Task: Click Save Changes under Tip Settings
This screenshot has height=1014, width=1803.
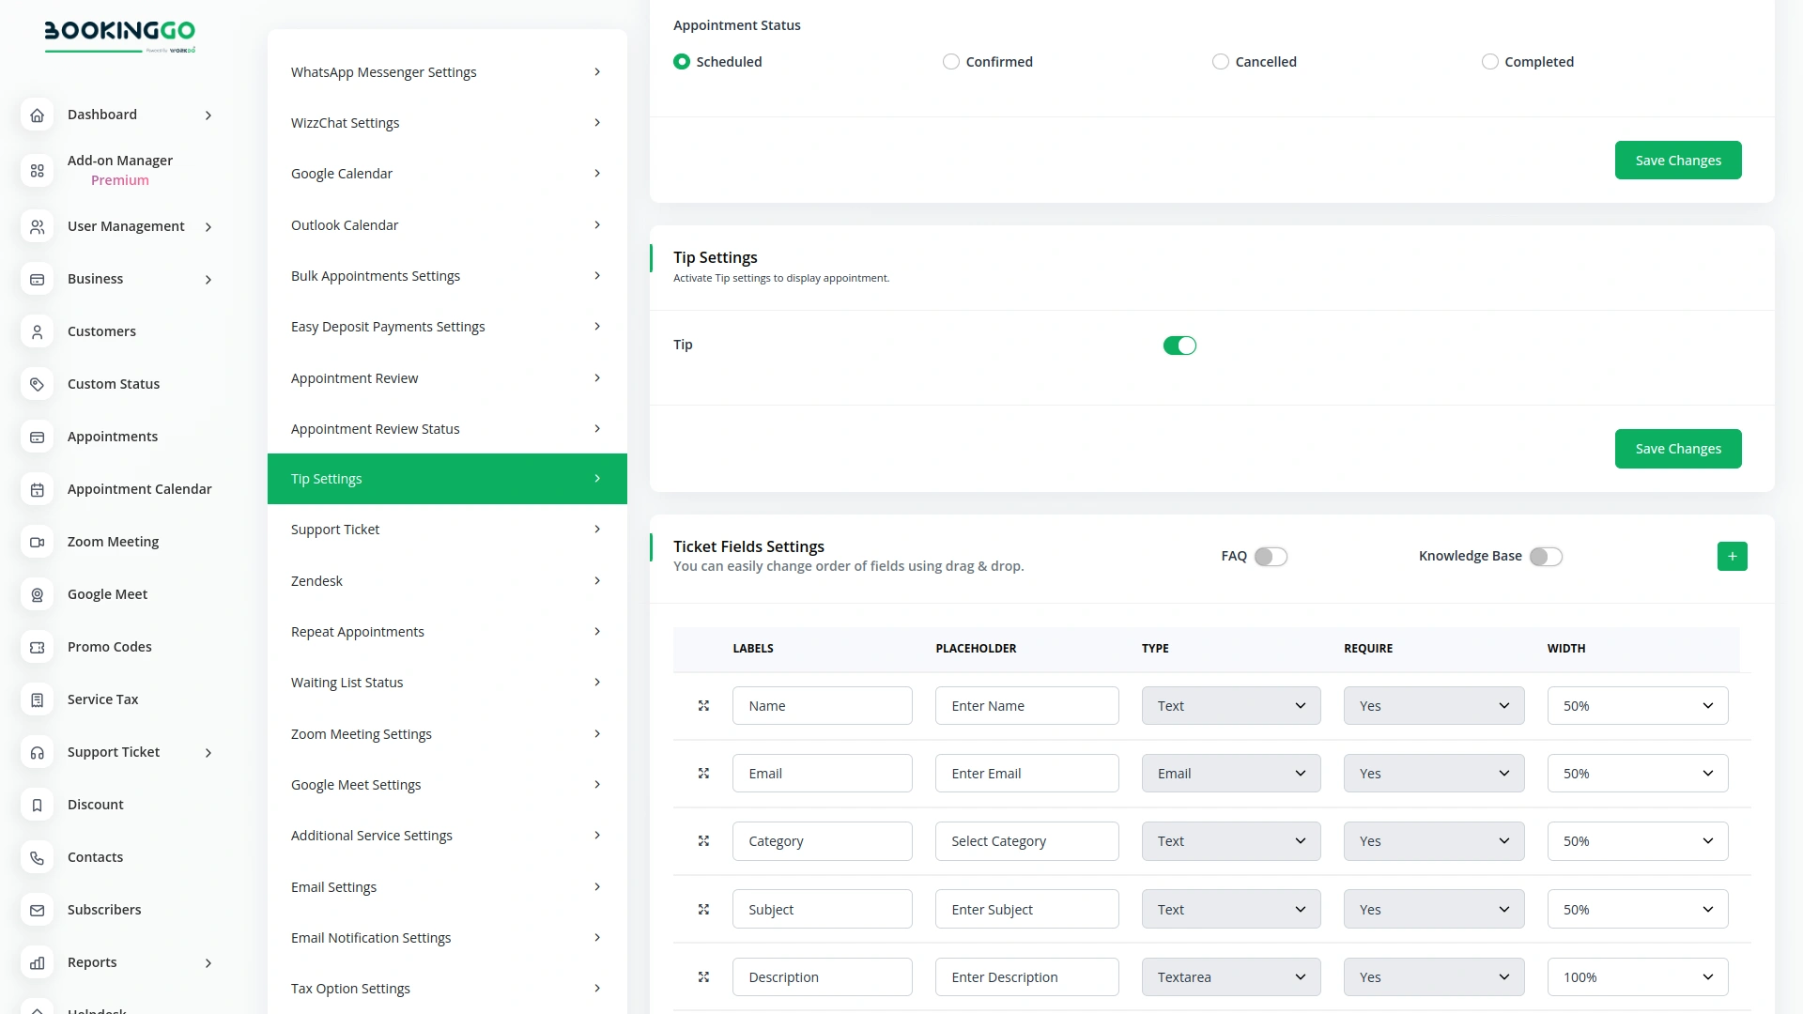Action: [x=1678, y=448]
